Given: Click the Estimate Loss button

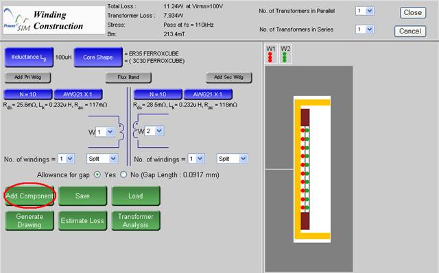Looking at the screenshot, I should 82,220.
